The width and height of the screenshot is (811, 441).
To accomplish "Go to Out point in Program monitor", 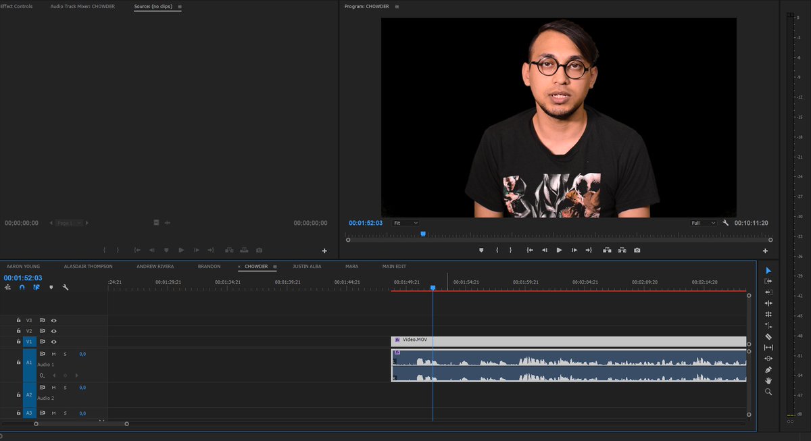I will tap(589, 250).
